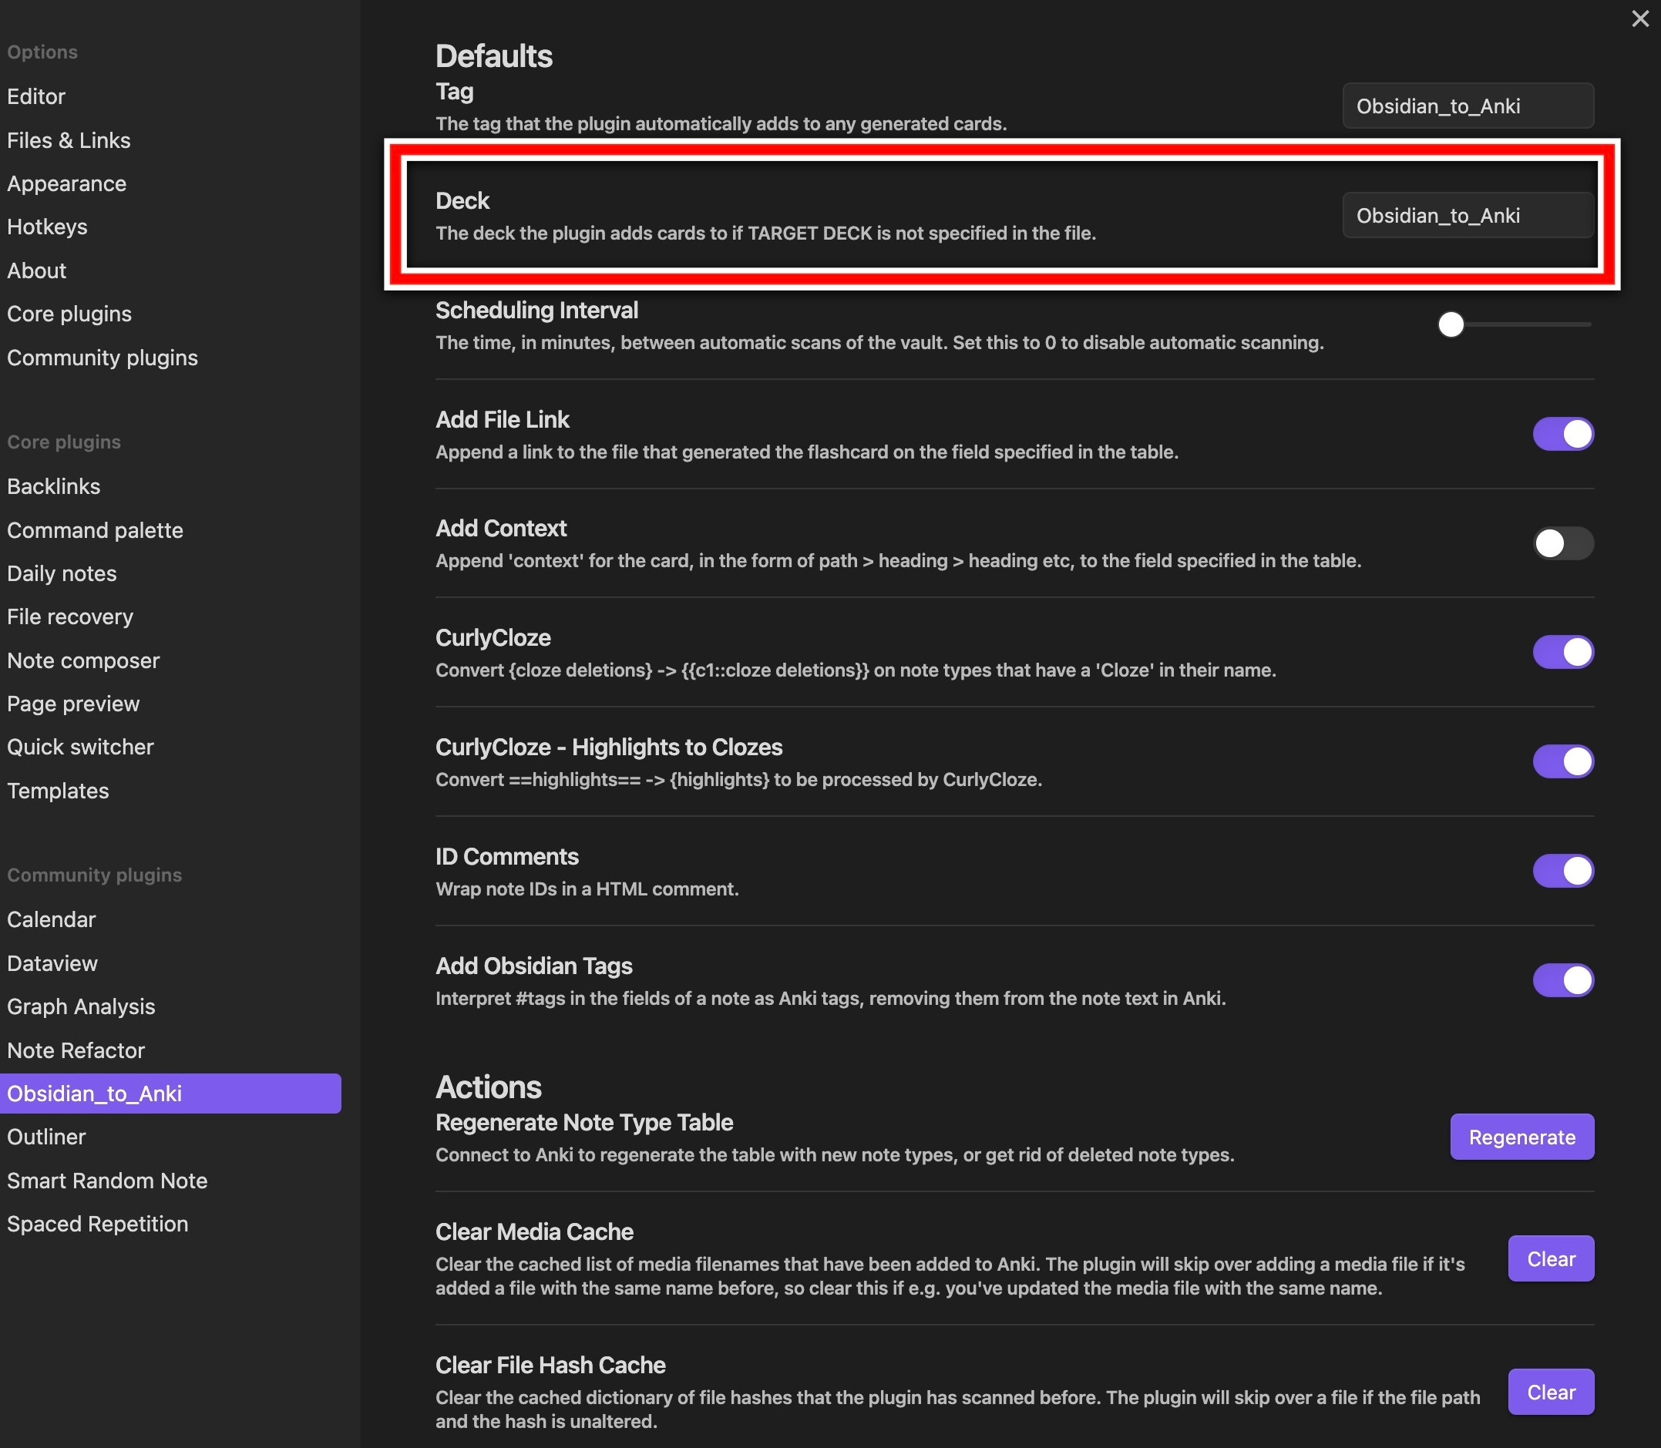Screen dimensions: 1661x1448
Task: Toggle the Add File Link switch
Action: [1562, 434]
